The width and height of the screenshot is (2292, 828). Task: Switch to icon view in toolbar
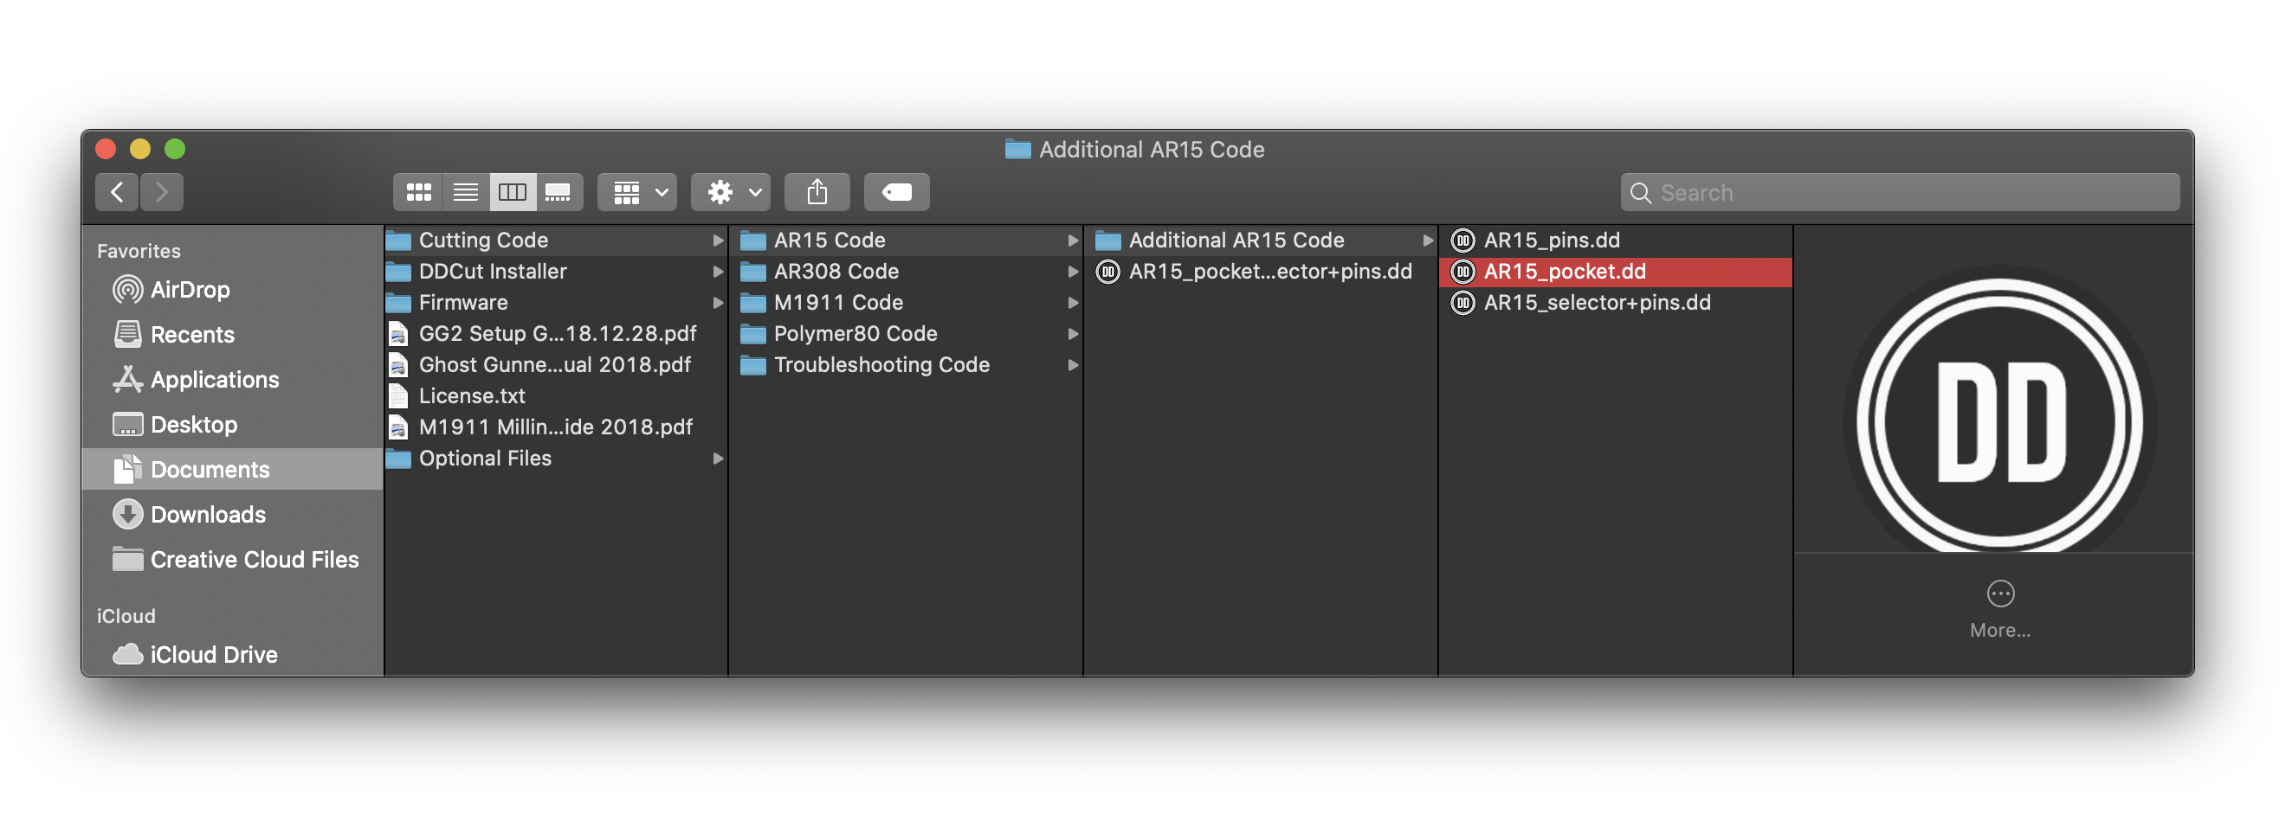[418, 192]
